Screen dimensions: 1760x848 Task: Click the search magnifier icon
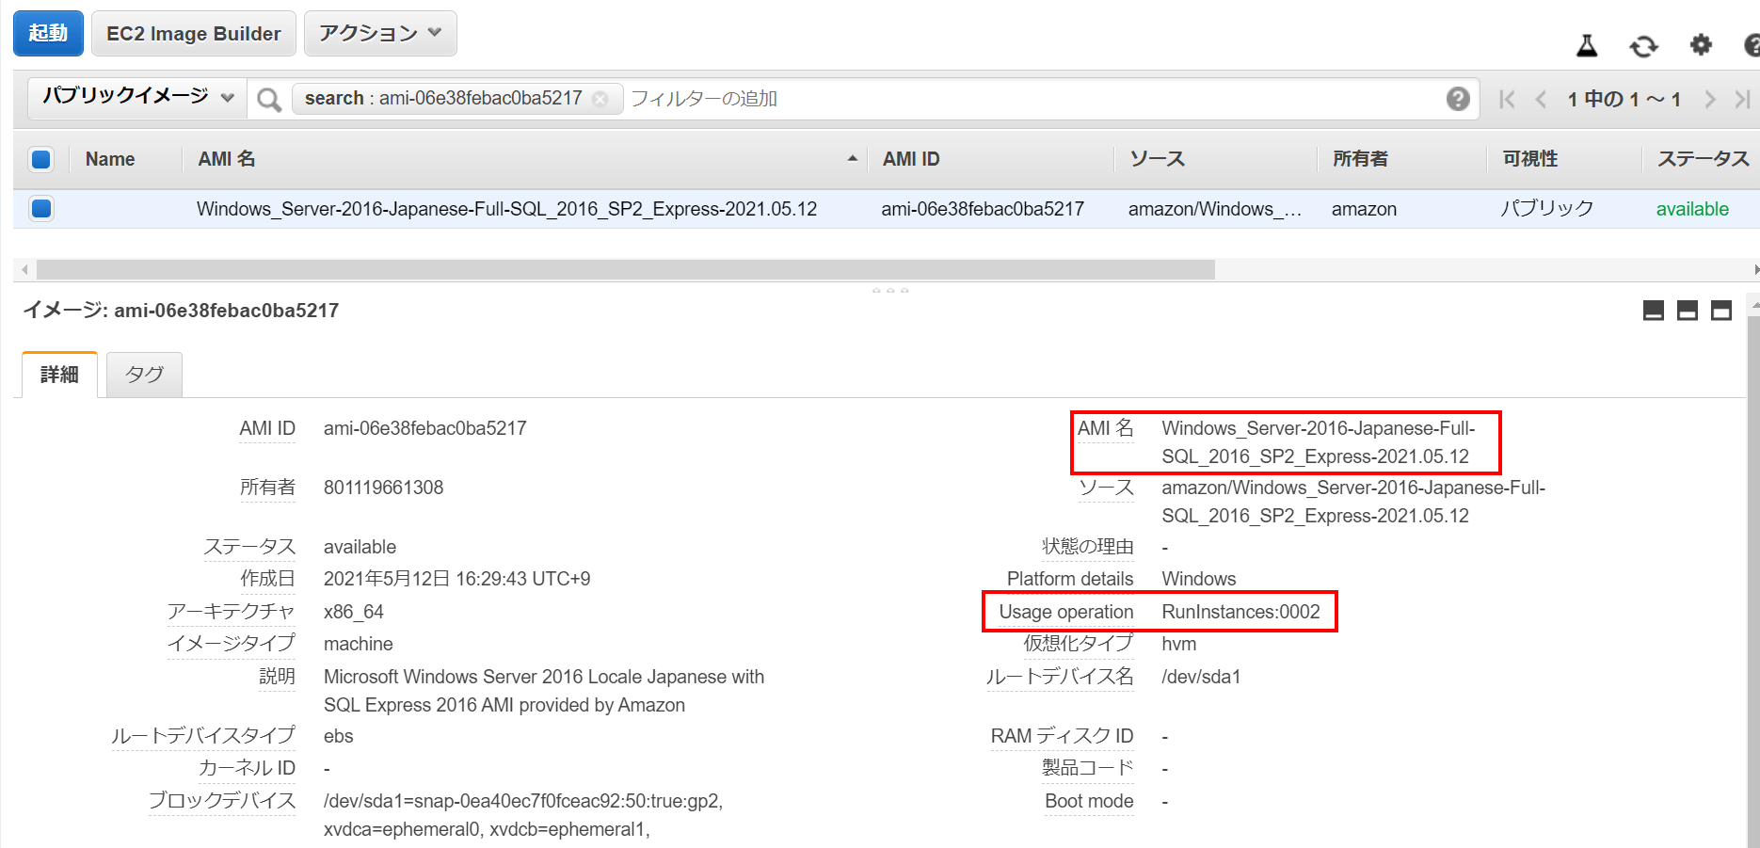268,98
